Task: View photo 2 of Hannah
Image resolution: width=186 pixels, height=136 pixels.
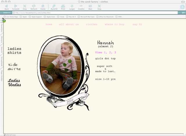Action: point(110,52)
